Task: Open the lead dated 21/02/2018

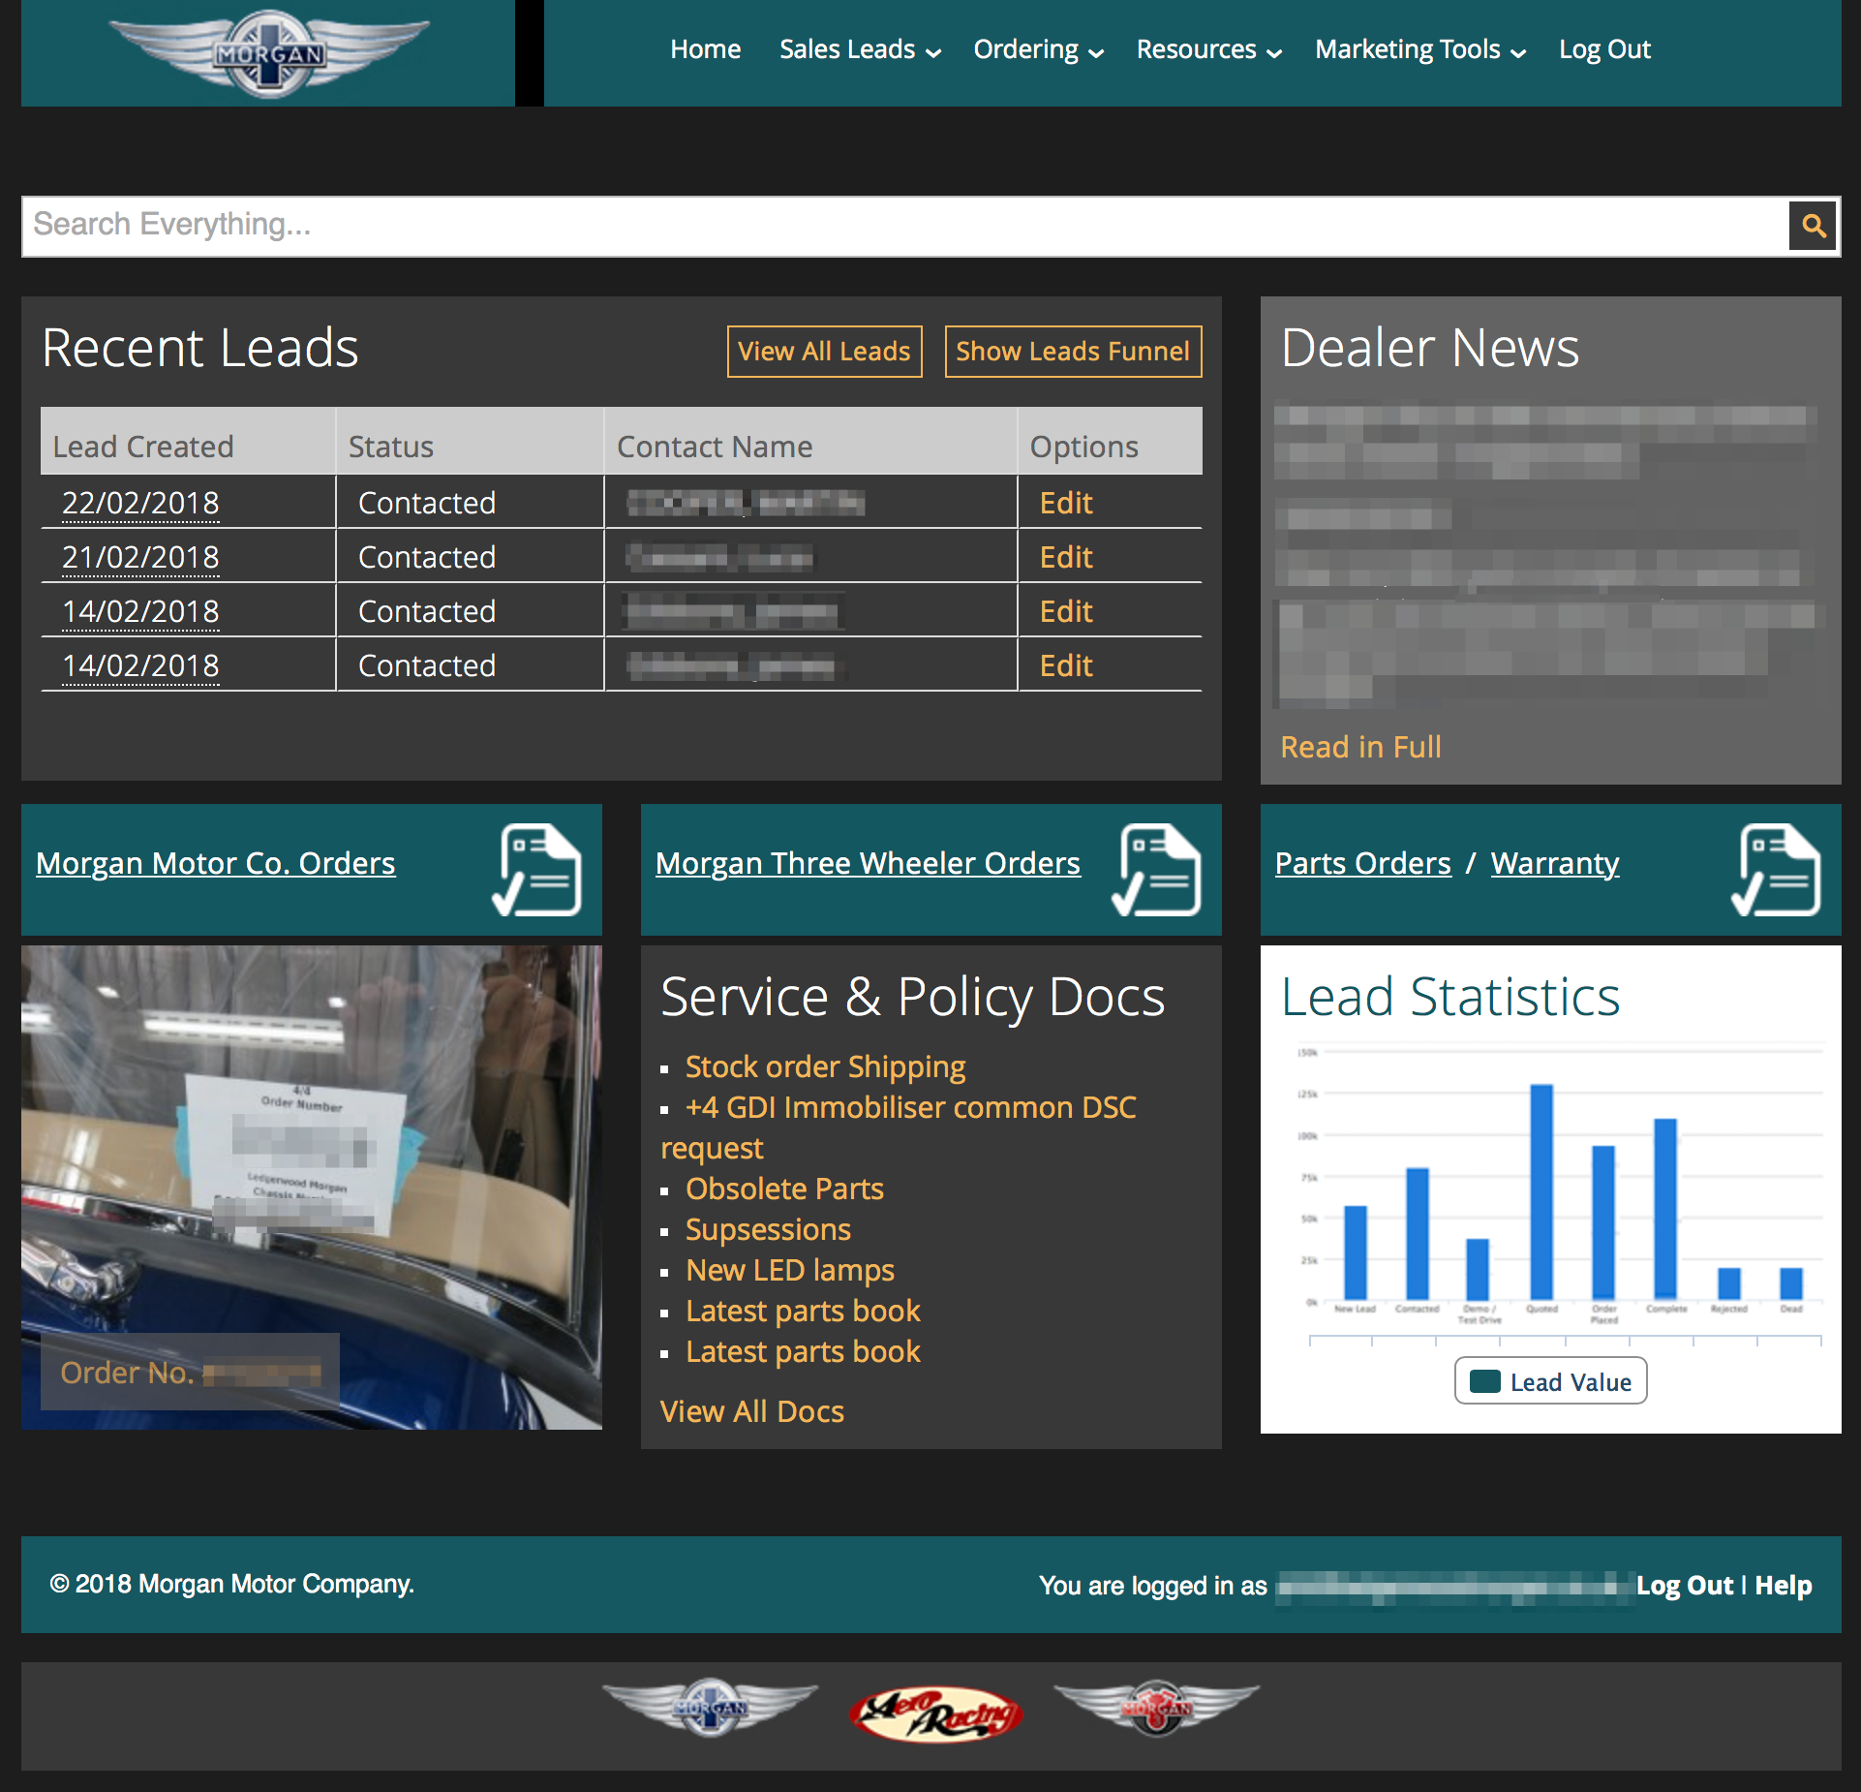Action: coord(140,558)
